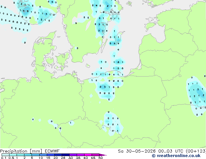206x159 pixels.
Task: Click the 2–5 mm legend swatch
Action: pos(28,155)
